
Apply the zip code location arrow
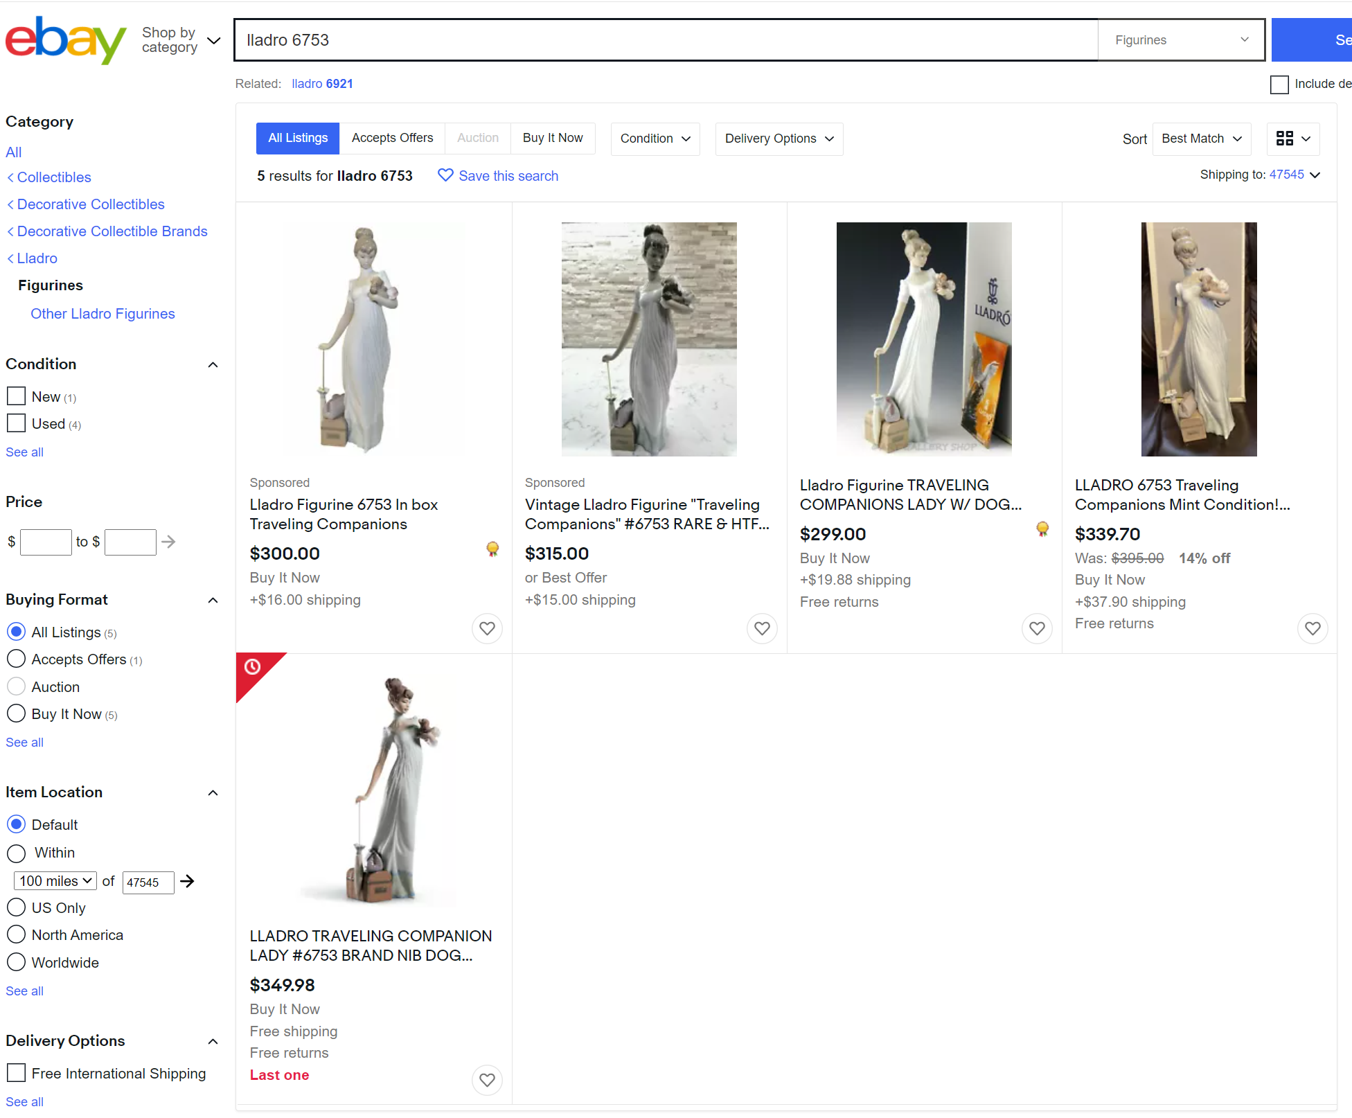point(187,881)
